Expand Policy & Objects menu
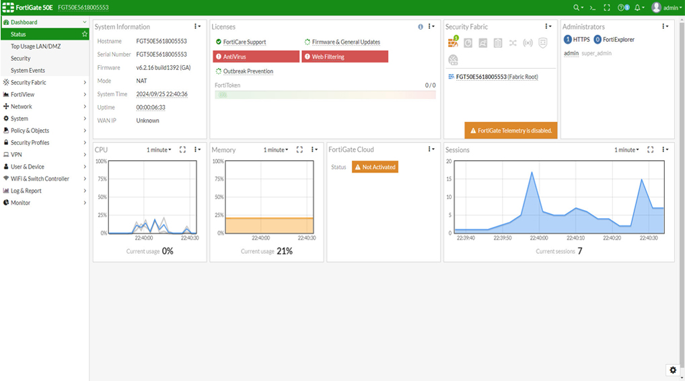Image resolution: width=685 pixels, height=381 pixels. point(44,130)
